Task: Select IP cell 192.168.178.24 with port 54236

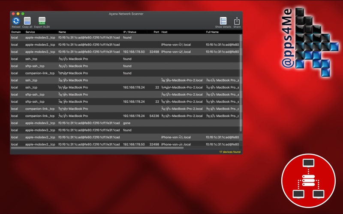Action: click(x=134, y=116)
